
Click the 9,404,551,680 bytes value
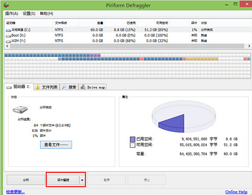pyautogui.click(x=194, y=139)
